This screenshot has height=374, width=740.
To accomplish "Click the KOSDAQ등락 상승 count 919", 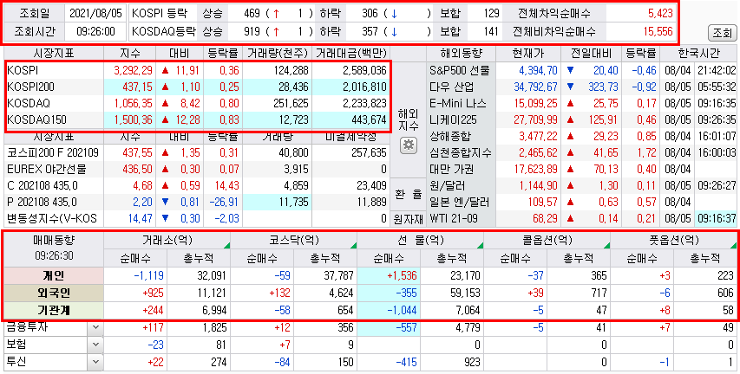I will 252,31.
